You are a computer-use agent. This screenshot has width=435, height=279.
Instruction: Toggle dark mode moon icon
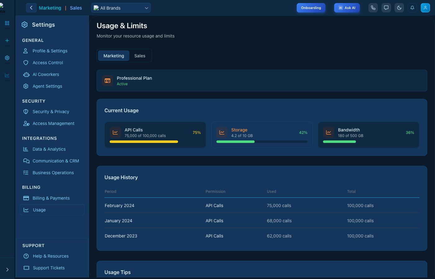tap(399, 8)
